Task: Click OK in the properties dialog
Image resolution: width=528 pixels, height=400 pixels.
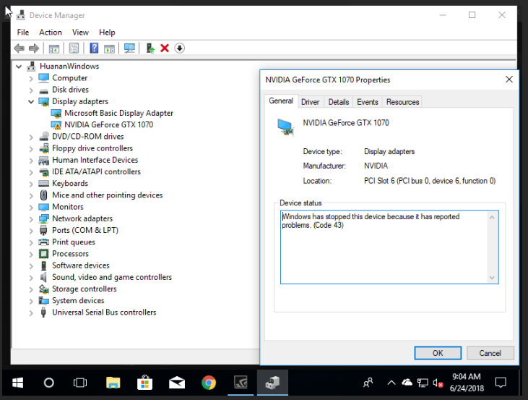Action: (x=438, y=353)
